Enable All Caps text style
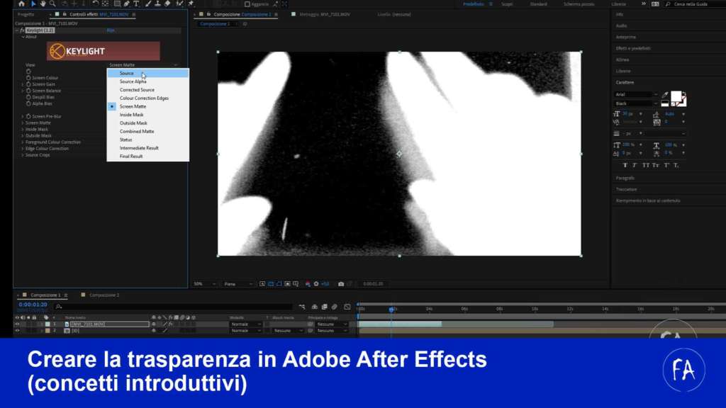Image resolution: width=726 pixels, height=408 pixels. coord(645,166)
